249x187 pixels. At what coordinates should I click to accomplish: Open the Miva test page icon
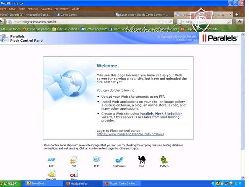[74, 174]
